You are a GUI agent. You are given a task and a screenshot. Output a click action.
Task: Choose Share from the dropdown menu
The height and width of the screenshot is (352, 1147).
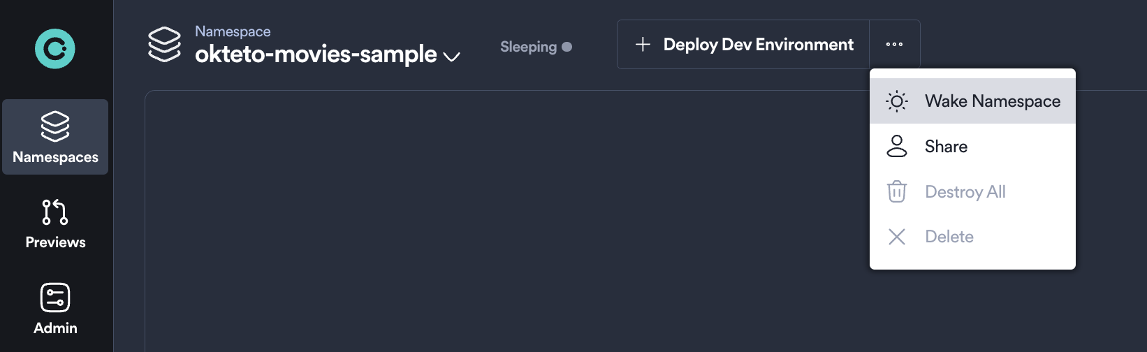[x=946, y=147]
